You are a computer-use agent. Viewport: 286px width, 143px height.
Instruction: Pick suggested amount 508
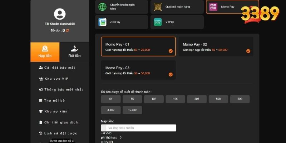tap(218, 99)
